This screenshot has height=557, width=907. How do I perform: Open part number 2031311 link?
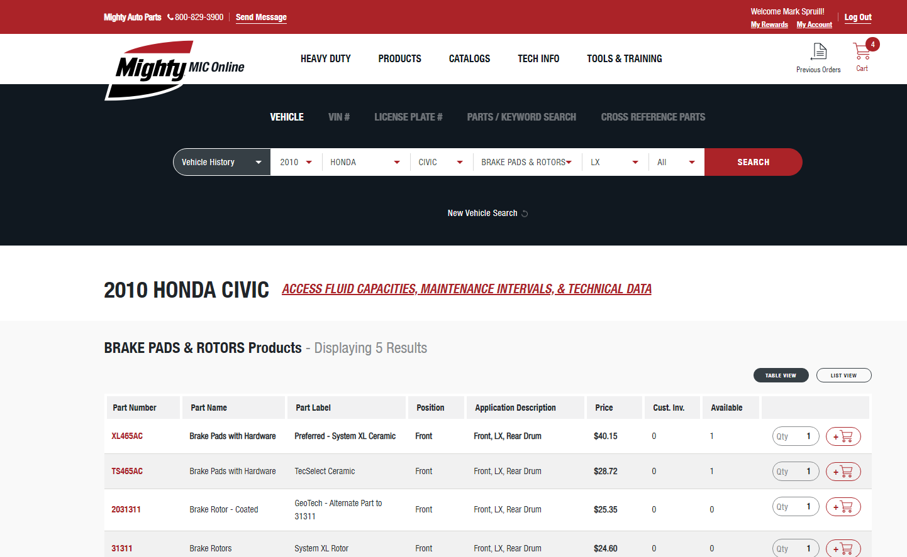click(x=126, y=510)
